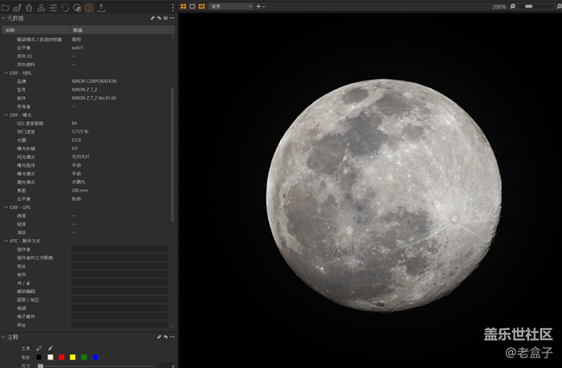Image resolution: width=562 pixels, height=368 pixels.
Task: Open the Exposure sliders tool tab
Action: (x=54, y=7)
